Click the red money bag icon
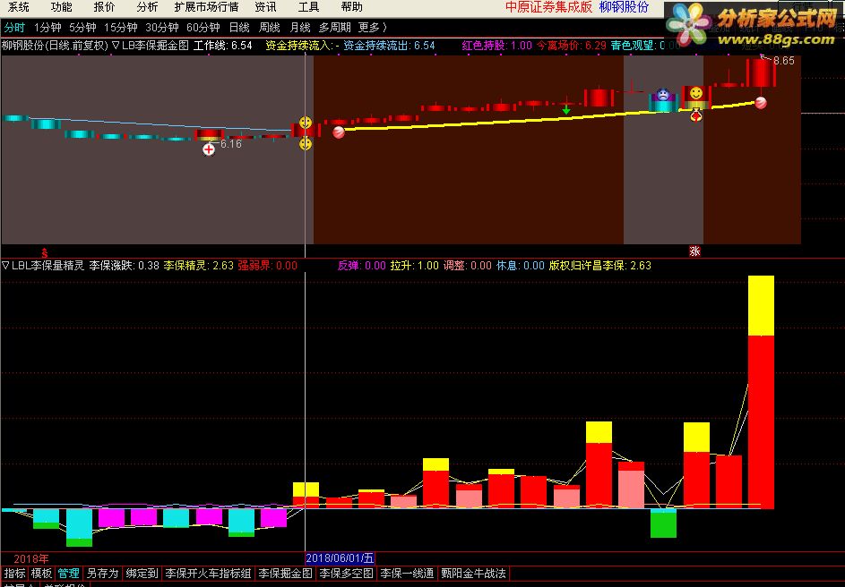 [x=696, y=115]
